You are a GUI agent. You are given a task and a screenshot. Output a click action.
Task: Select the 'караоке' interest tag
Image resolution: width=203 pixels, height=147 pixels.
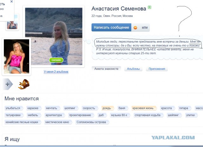pos(34,108)
